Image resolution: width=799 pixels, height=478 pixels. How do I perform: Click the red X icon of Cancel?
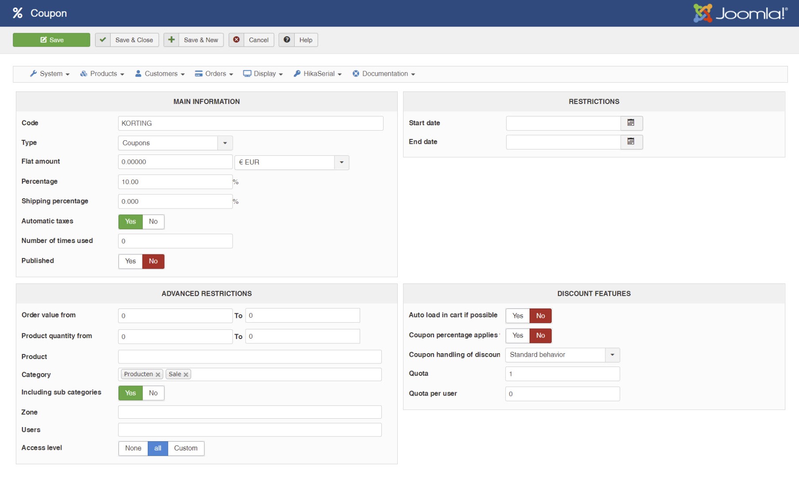tap(236, 40)
